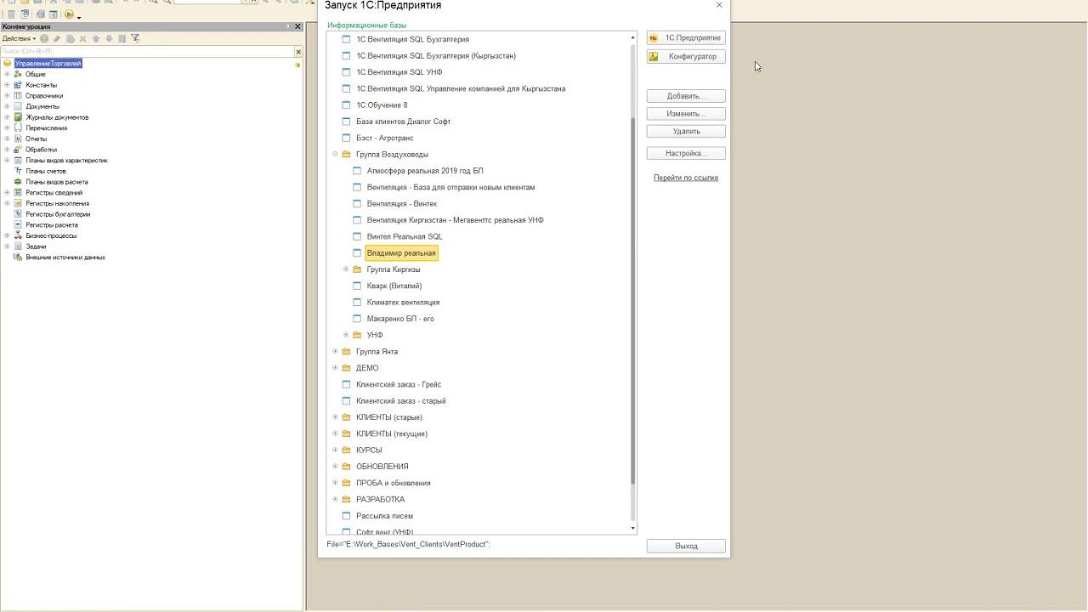The width and height of the screenshot is (1088, 612).
Task: Click the delete X icon in Конфигурация toolbar
Action: [x=82, y=38]
